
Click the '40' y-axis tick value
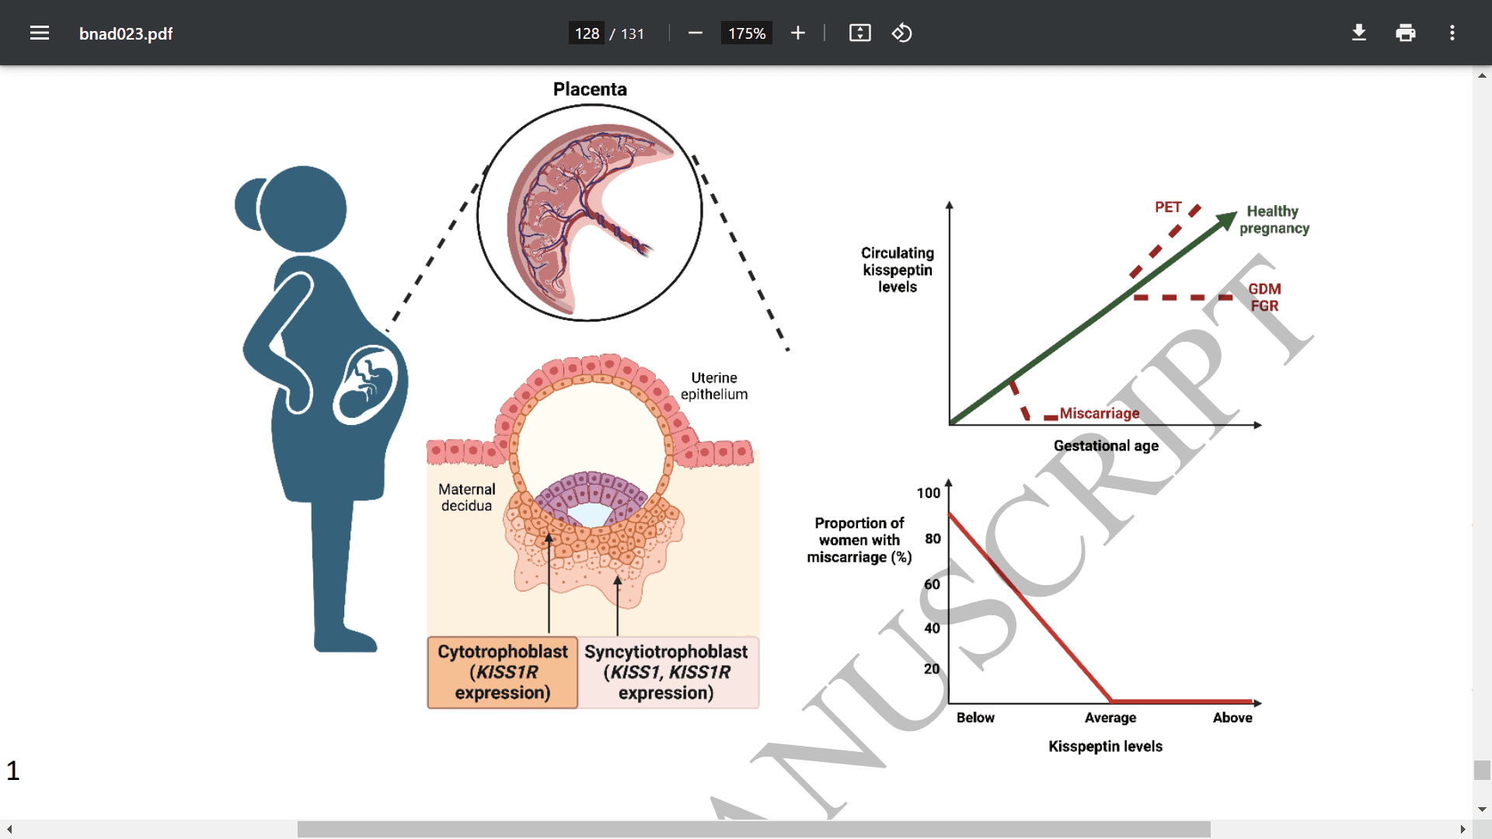[932, 628]
